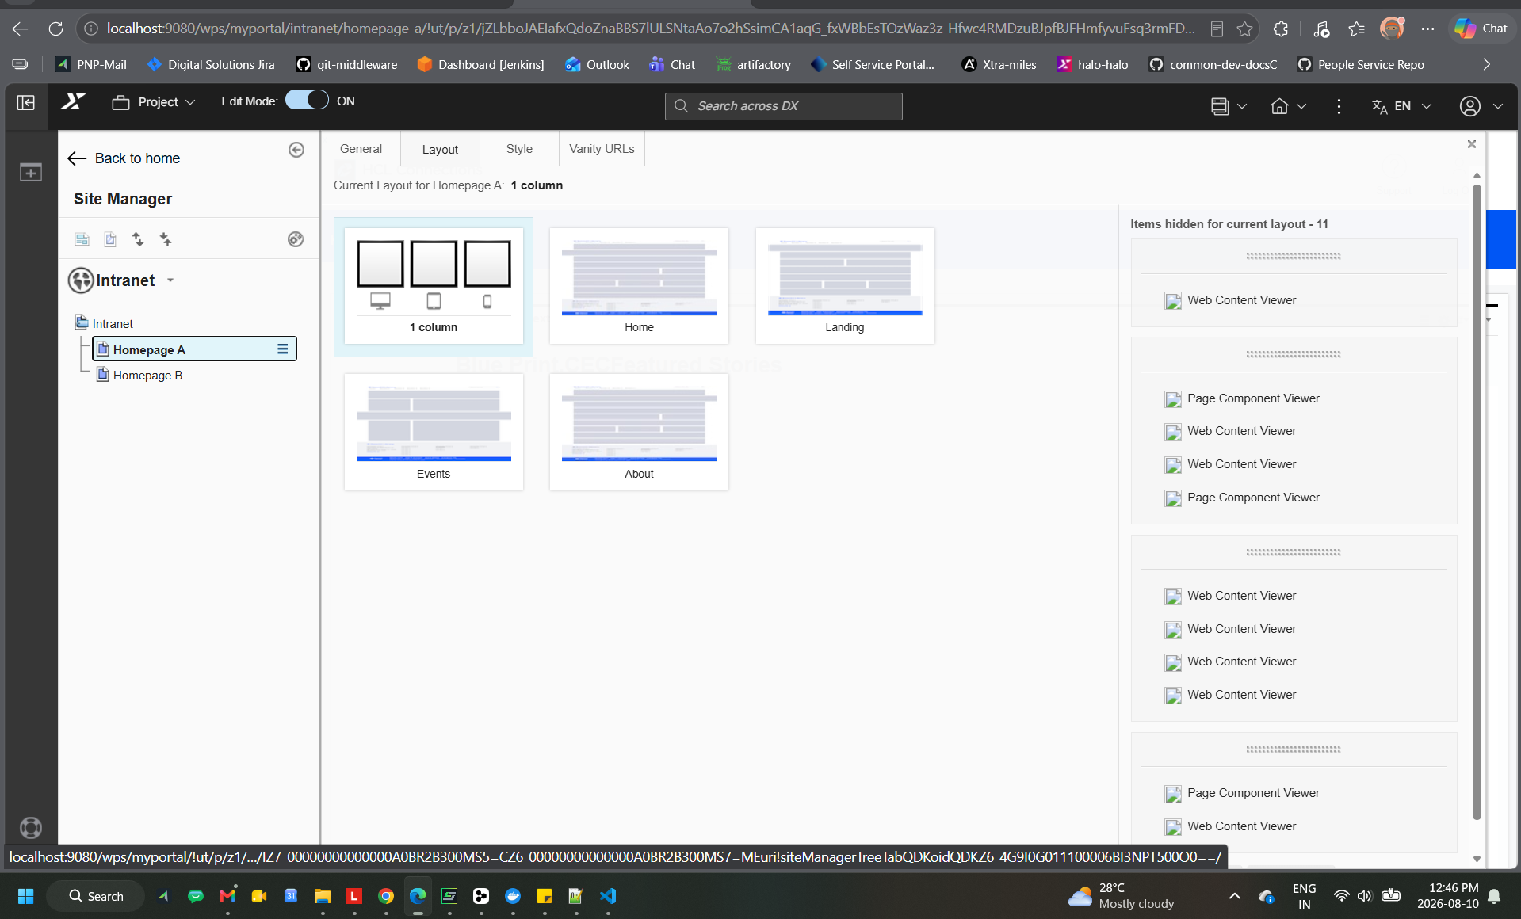The width and height of the screenshot is (1521, 919).
Task: Click the first Page Component Viewer item
Action: click(1241, 398)
